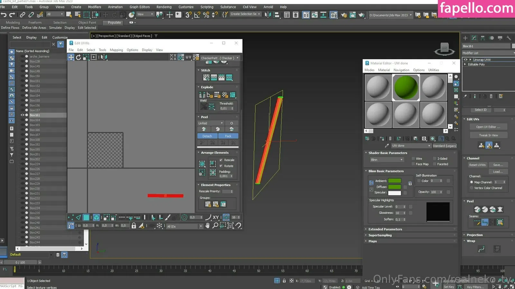Select the Vertex Color Channel radio button
The image size is (515, 289).
click(472, 188)
